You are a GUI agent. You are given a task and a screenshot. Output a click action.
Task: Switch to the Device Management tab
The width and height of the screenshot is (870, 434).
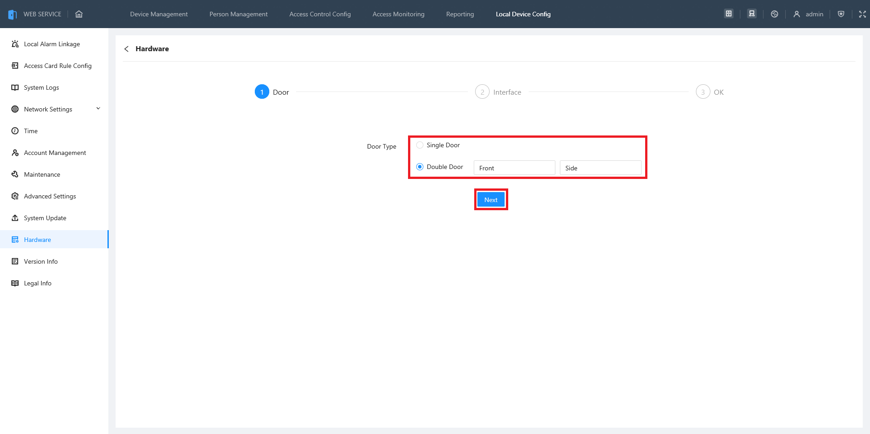(159, 14)
